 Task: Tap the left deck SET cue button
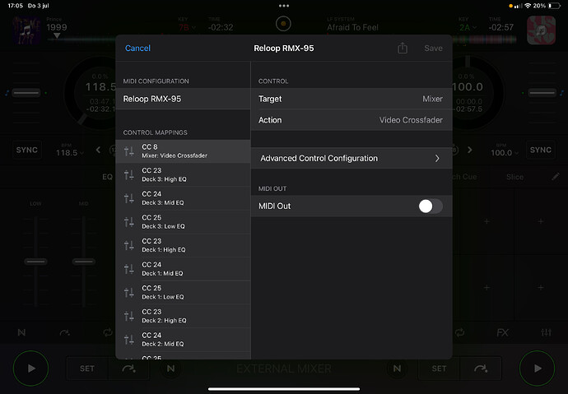(x=87, y=369)
